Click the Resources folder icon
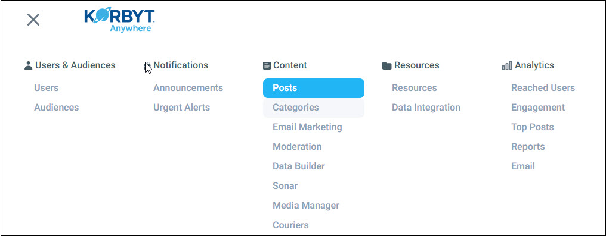Image resolution: width=606 pixels, height=236 pixels. pos(387,66)
